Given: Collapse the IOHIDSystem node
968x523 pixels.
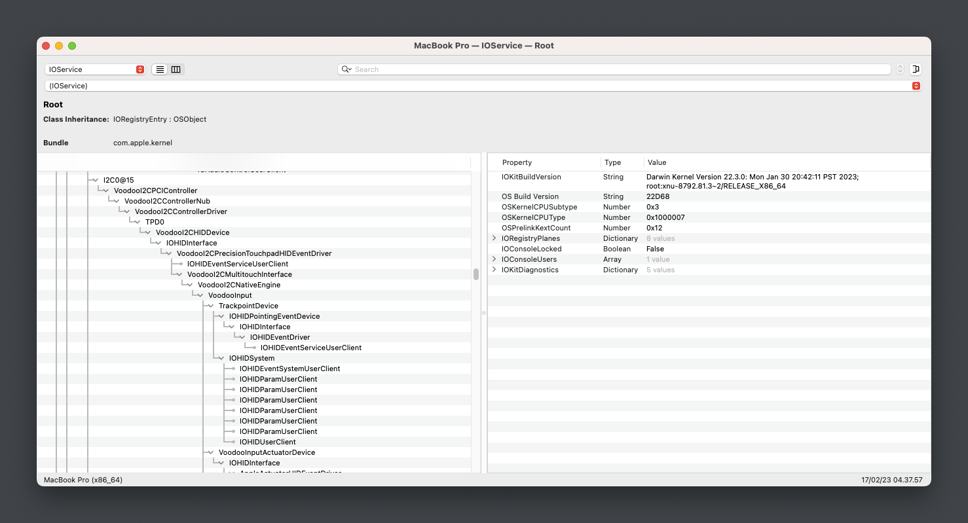Looking at the screenshot, I should click(221, 358).
